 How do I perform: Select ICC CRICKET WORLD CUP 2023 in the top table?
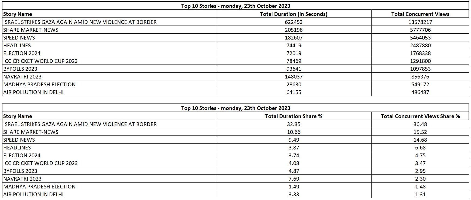40,61
